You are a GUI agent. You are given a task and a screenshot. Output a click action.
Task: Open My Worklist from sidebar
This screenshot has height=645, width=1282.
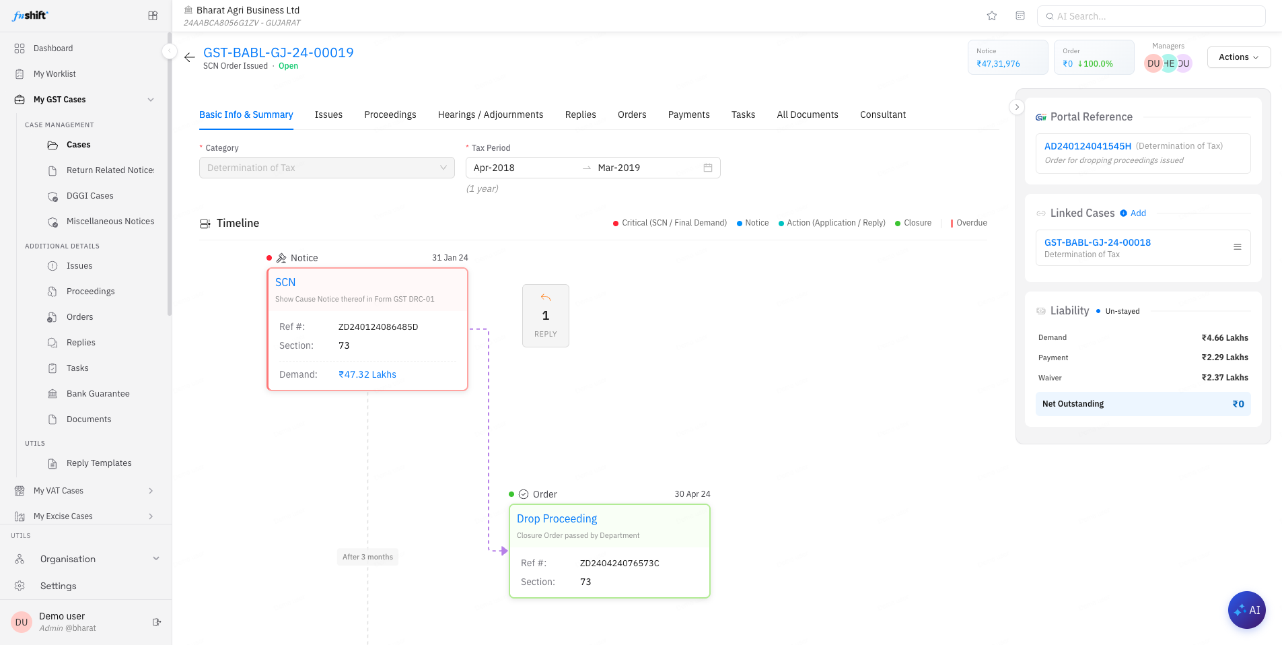click(x=55, y=74)
